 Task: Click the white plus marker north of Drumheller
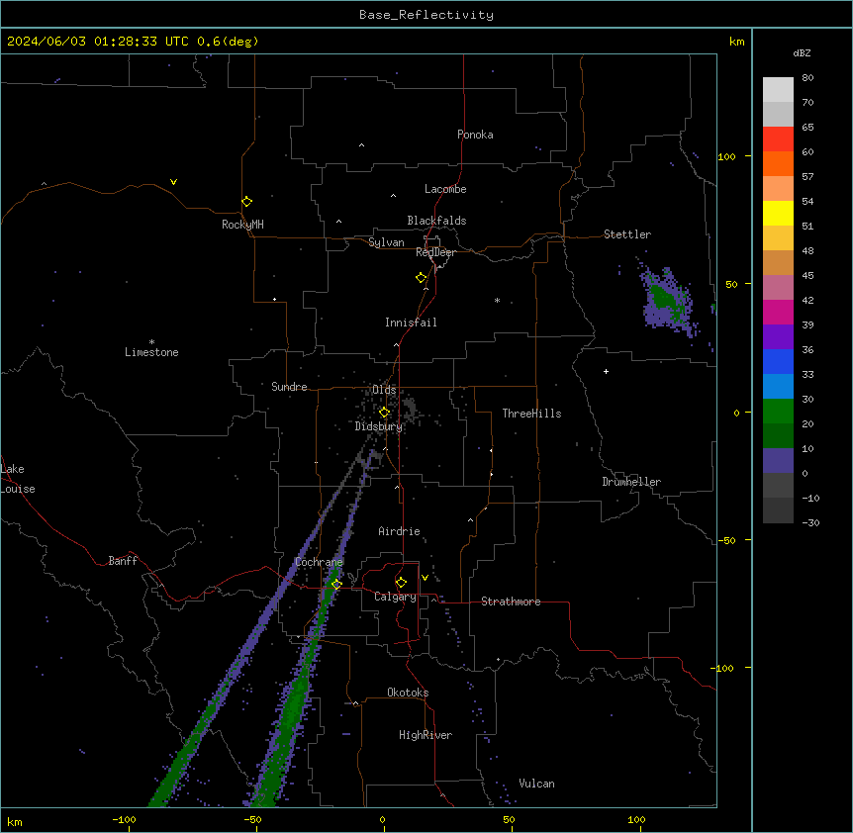point(606,371)
